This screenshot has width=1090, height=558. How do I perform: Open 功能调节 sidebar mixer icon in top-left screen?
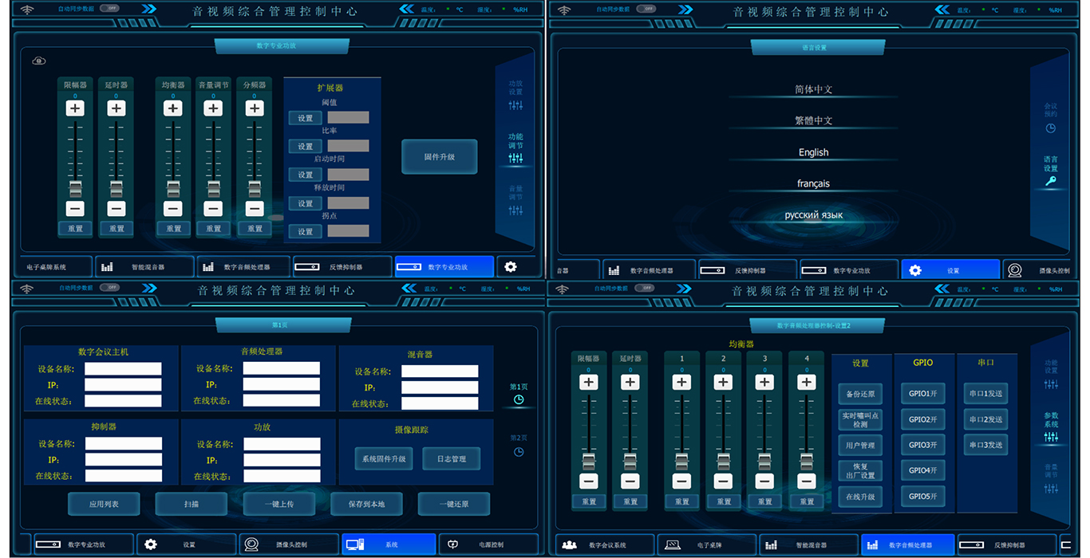(x=515, y=159)
